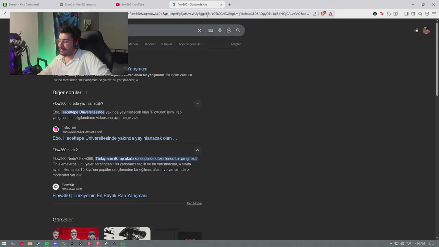439x247 pixels.
Task: Click the 'Geri bildirim' feedback link
Action: (194, 203)
